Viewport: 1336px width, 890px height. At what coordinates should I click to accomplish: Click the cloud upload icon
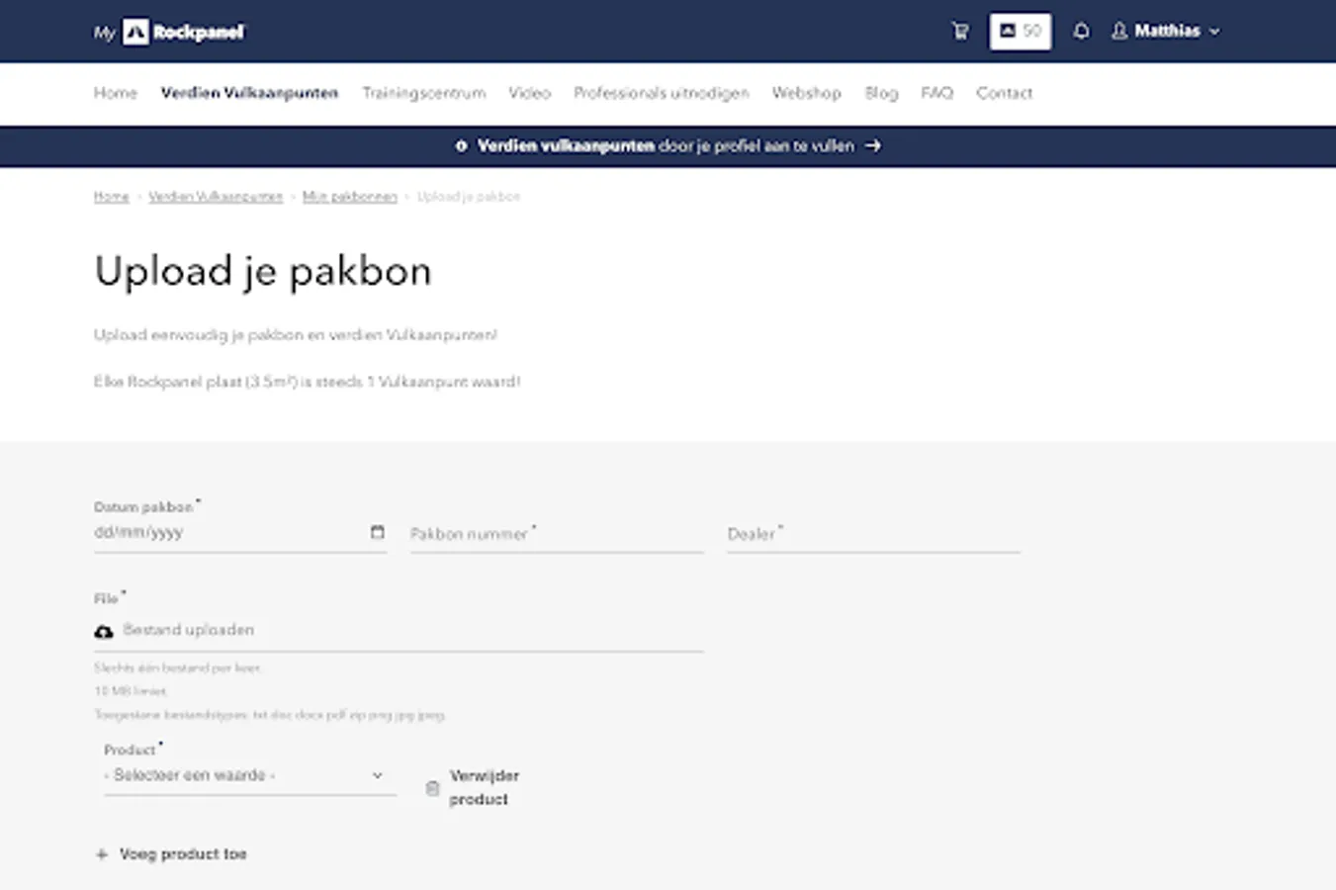point(104,631)
